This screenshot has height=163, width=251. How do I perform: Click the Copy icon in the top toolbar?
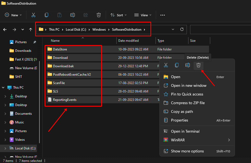(x=47, y=15)
